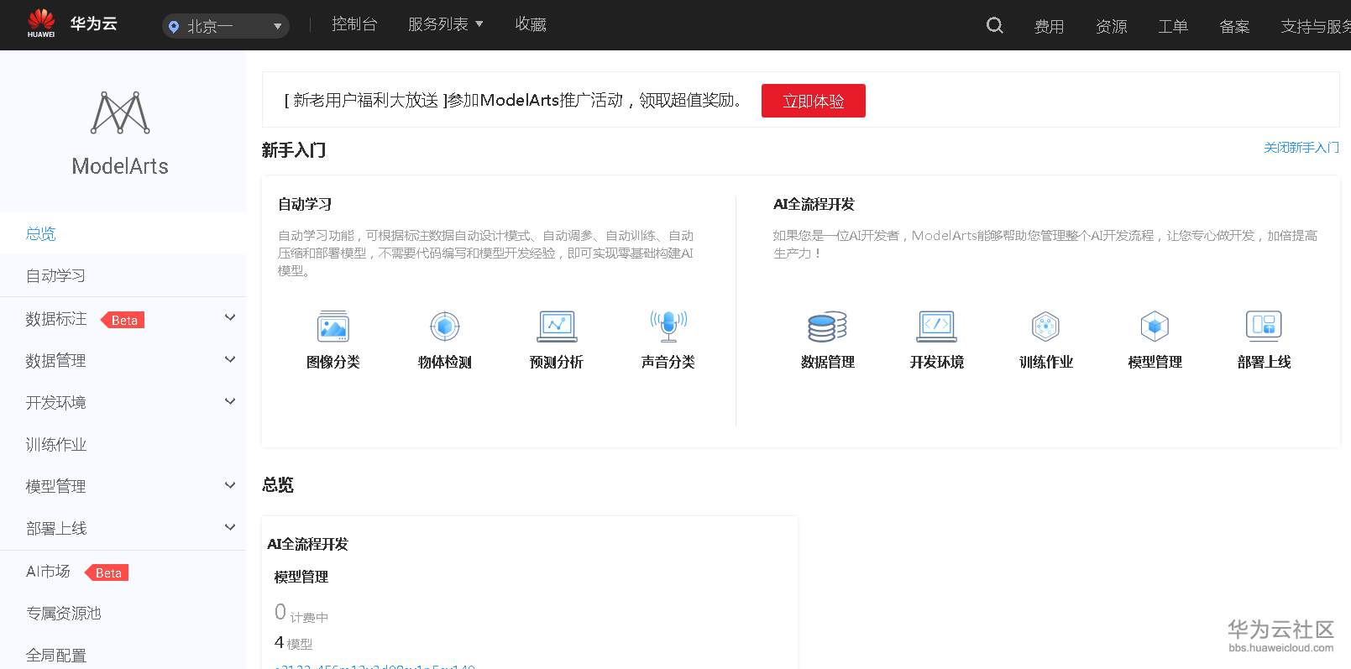Open the 部署上线 deployment icon
Screen dimensions: 1351x669
[1265, 326]
